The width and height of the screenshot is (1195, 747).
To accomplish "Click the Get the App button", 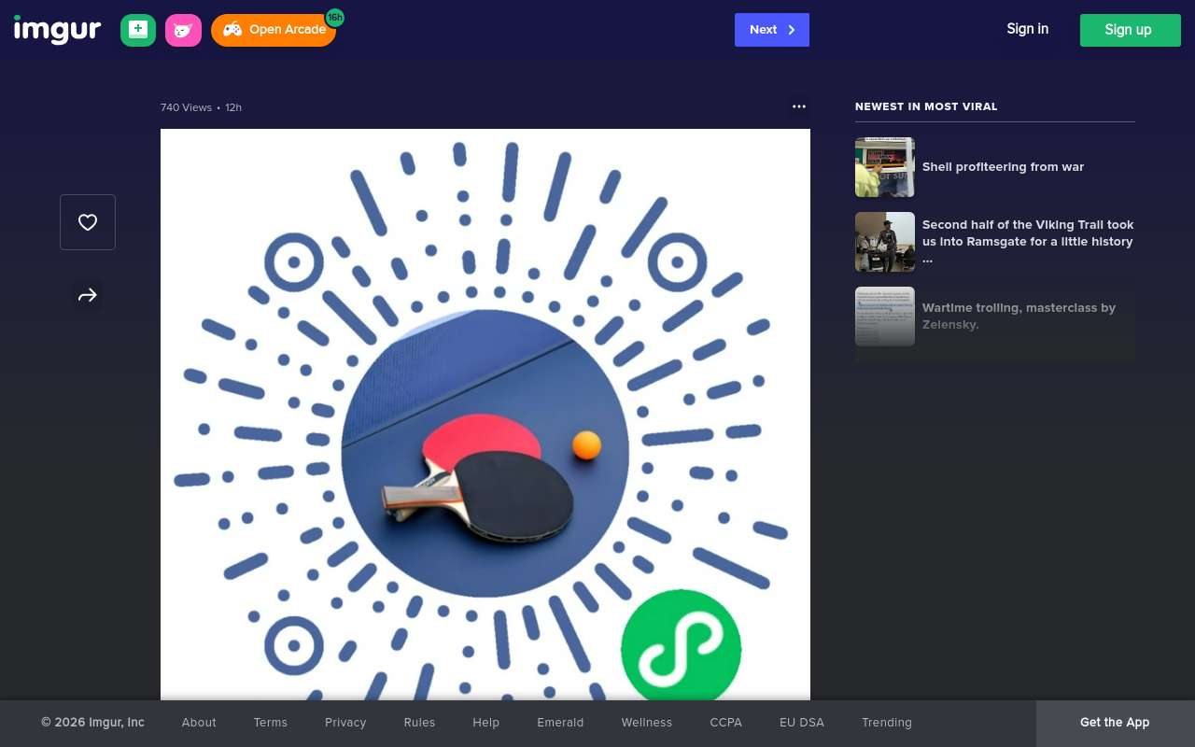I will click(1115, 723).
